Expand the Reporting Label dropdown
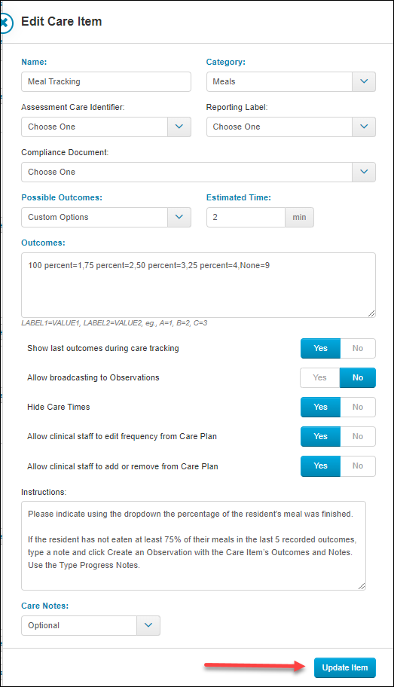Viewport: 394px width, 687px height. [x=364, y=127]
